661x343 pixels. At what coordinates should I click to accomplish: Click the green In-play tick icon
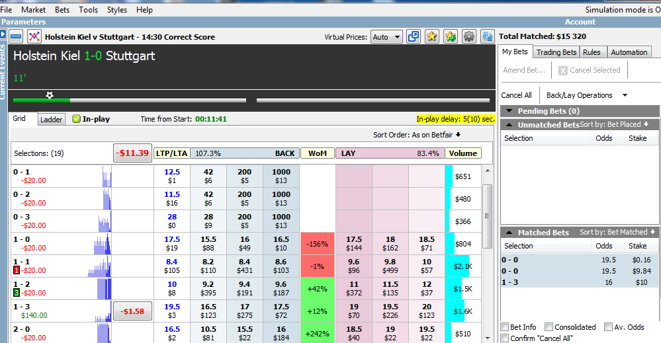(x=76, y=119)
